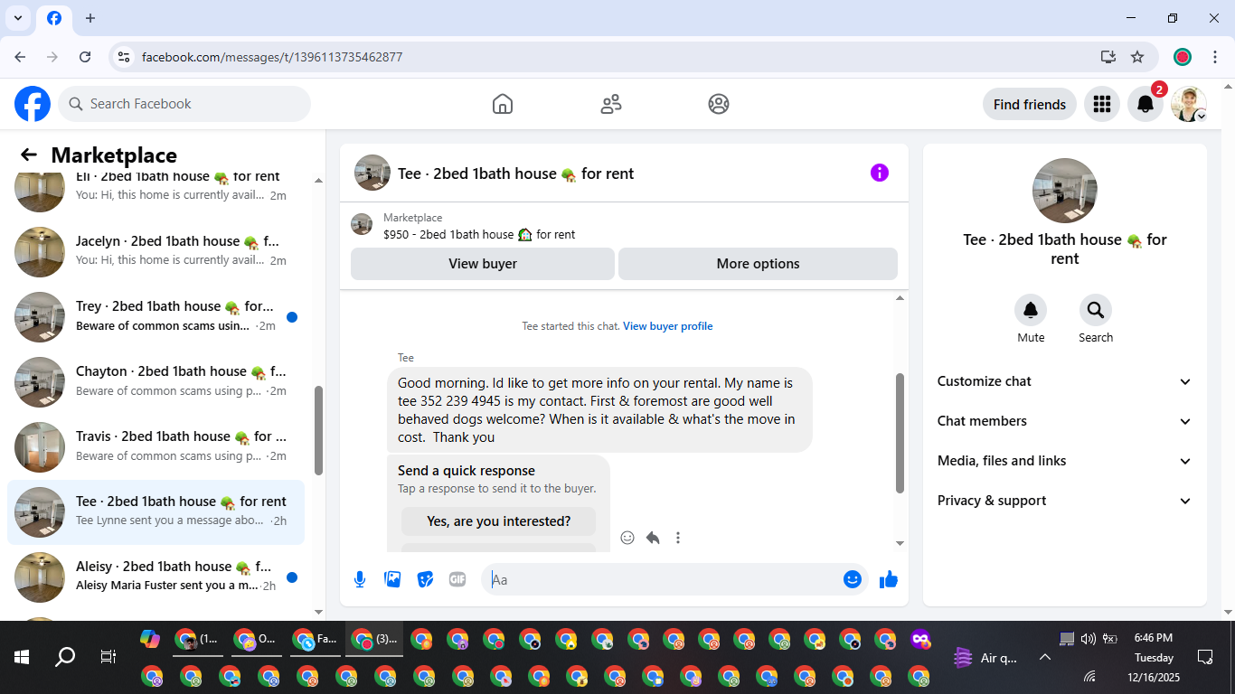The width and height of the screenshot is (1235, 694).
Task: Click the More options button
Action: (x=758, y=264)
